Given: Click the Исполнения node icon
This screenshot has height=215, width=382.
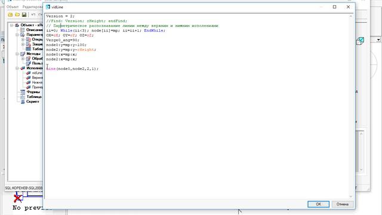Looking at the screenshot, I should coord(23,68).
